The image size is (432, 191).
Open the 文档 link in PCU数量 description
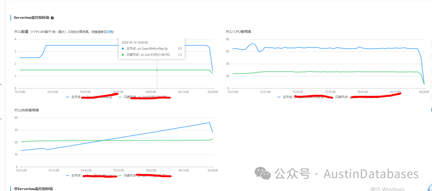point(110,32)
